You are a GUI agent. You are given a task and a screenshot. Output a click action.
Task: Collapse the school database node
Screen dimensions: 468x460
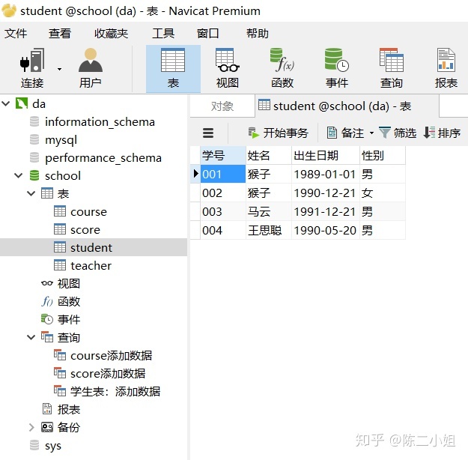pyautogui.click(x=19, y=175)
